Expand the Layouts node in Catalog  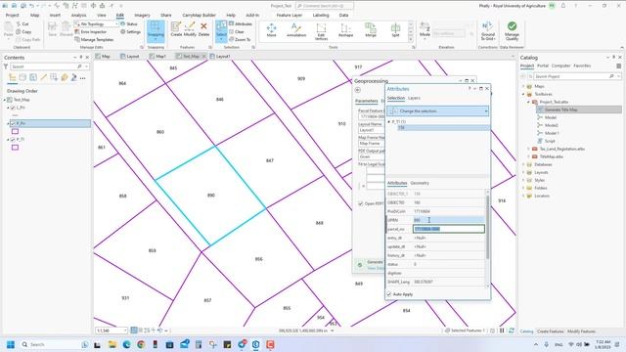(x=523, y=172)
